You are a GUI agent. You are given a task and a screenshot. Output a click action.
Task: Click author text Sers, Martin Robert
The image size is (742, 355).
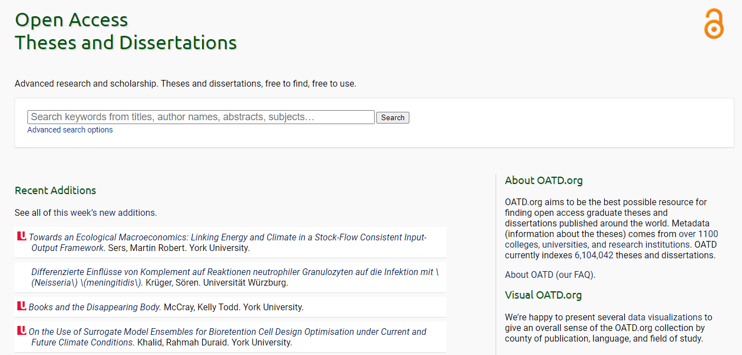pyautogui.click(x=147, y=248)
